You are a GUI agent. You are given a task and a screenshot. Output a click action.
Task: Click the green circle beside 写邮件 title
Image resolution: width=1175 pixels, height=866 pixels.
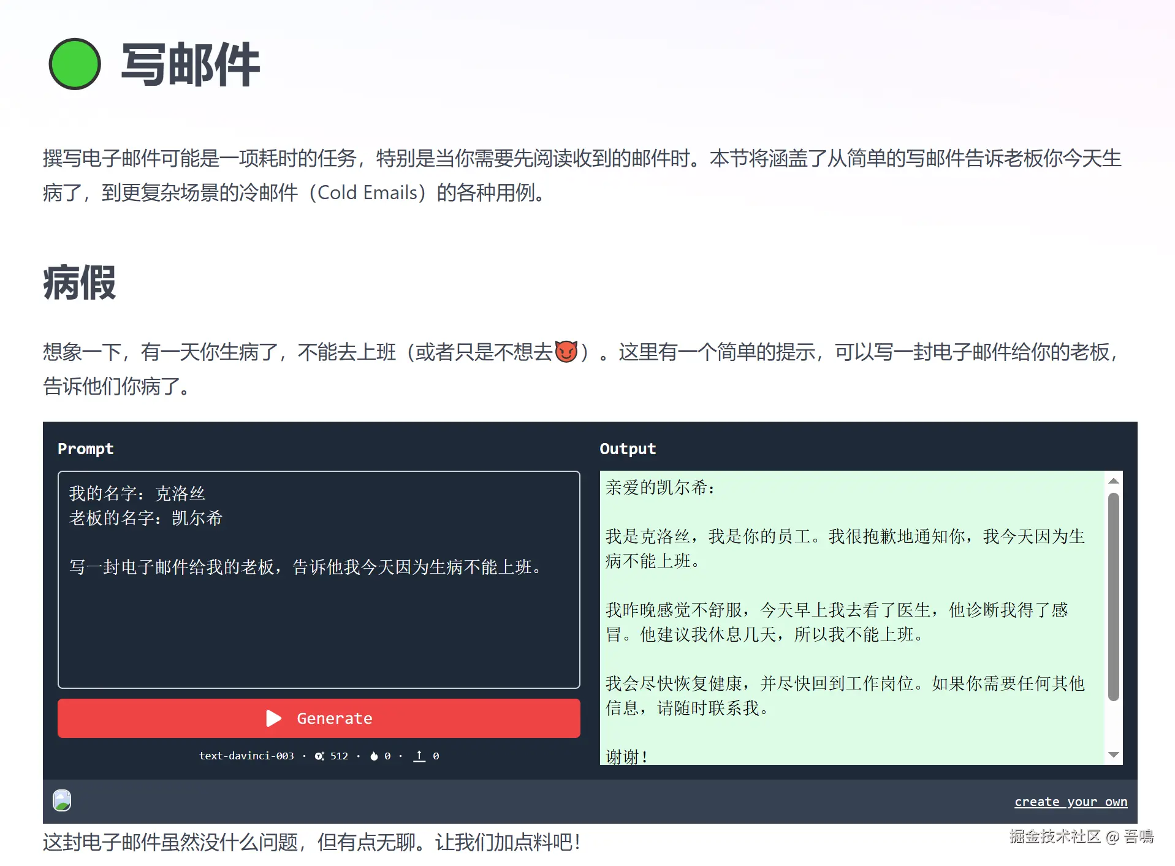click(x=75, y=64)
